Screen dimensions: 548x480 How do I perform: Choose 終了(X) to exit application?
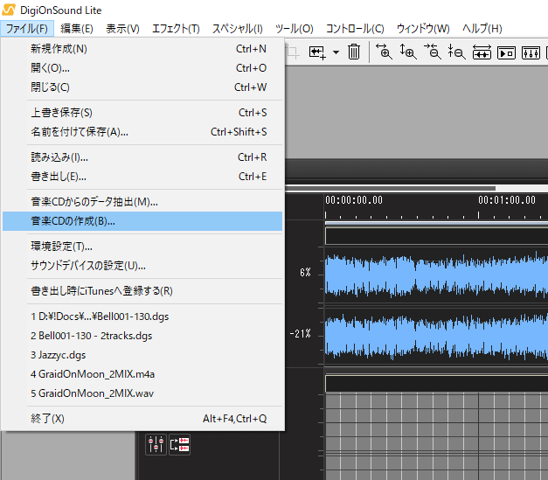pos(142,419)
